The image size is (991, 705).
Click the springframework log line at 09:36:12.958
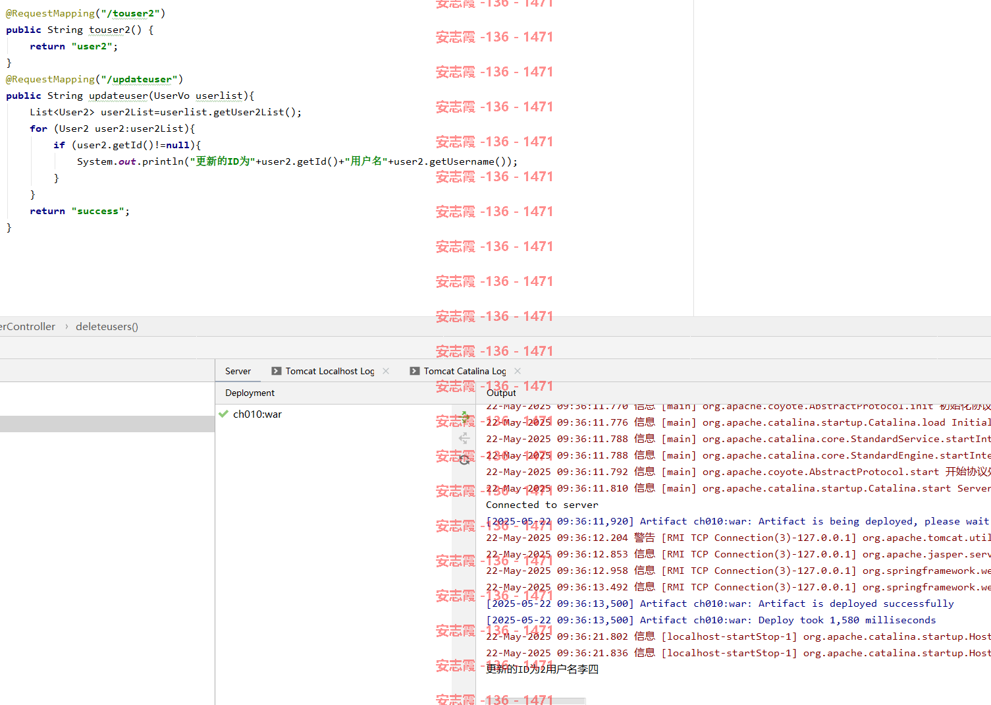pyautogui.click(x=738, y=571)
